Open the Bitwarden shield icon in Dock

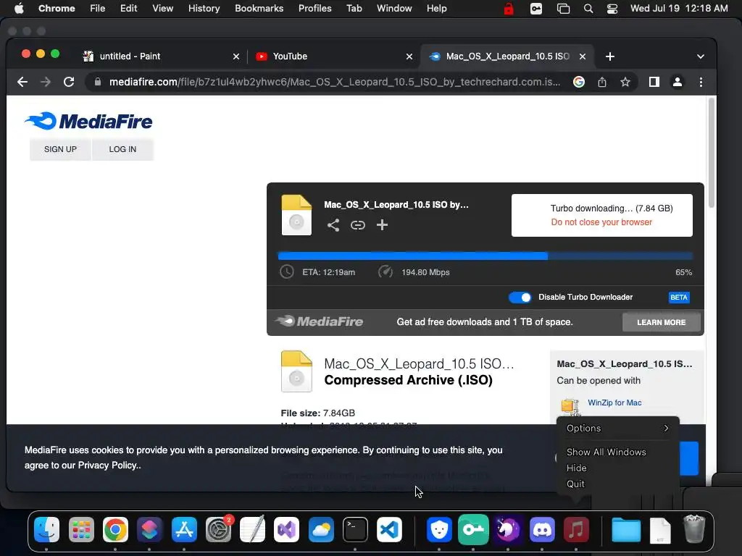[439, 529]
